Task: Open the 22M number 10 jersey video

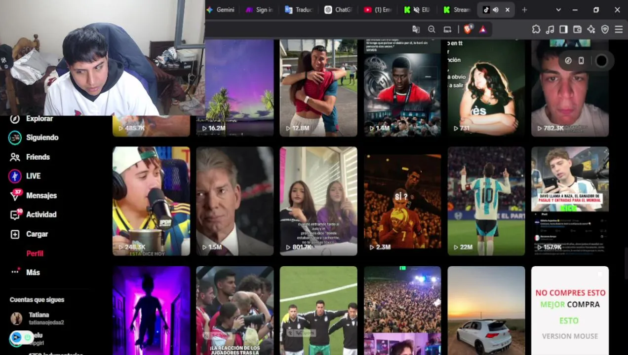Action: (x=486, y=201)
